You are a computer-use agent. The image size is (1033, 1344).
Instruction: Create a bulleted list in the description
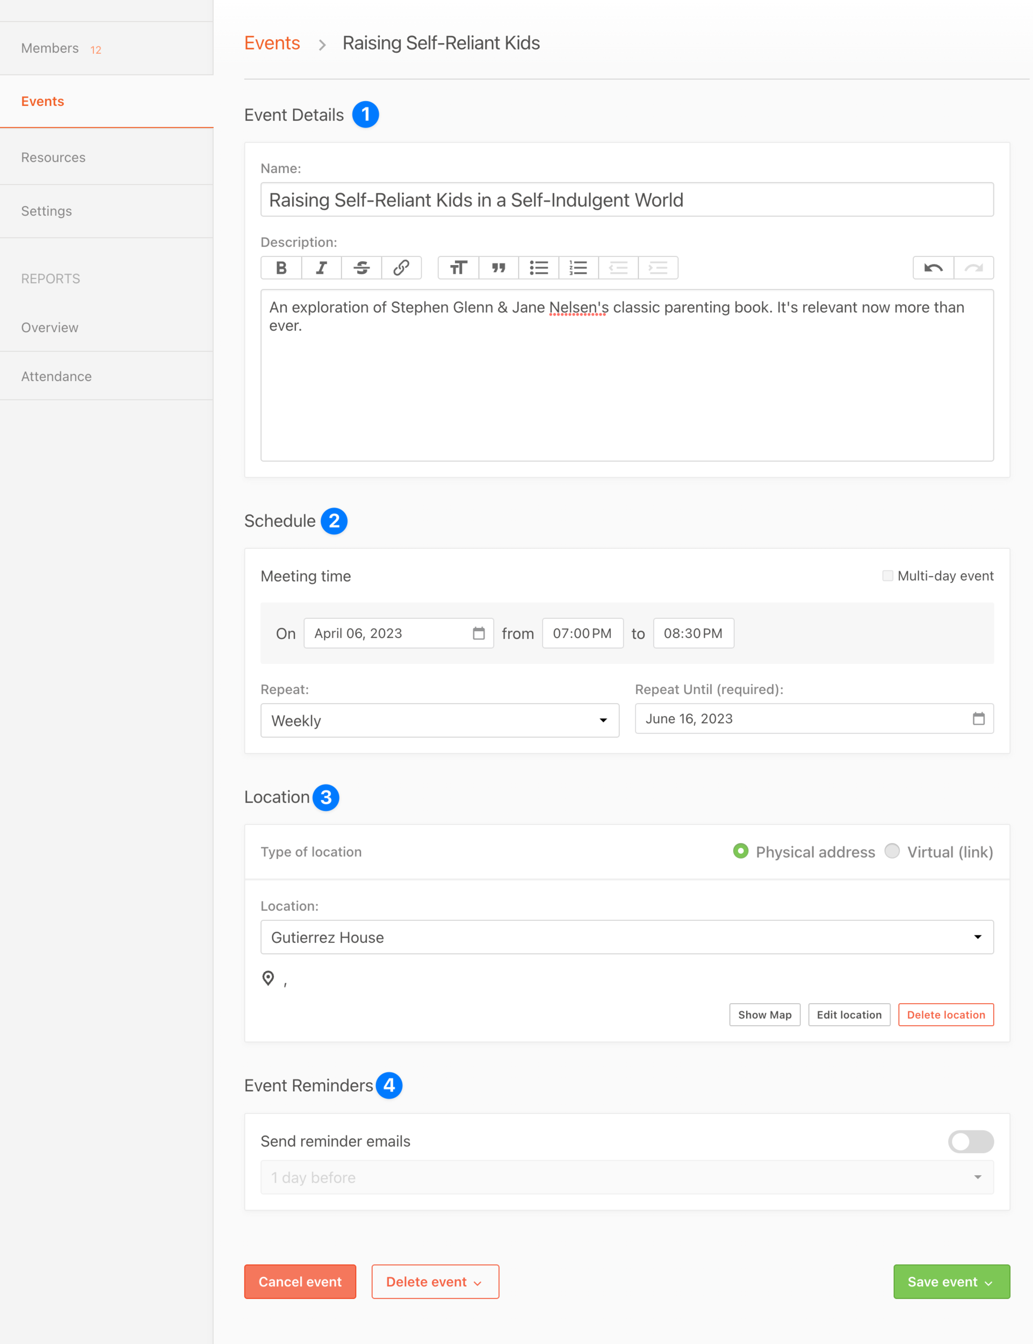[538, 268]
